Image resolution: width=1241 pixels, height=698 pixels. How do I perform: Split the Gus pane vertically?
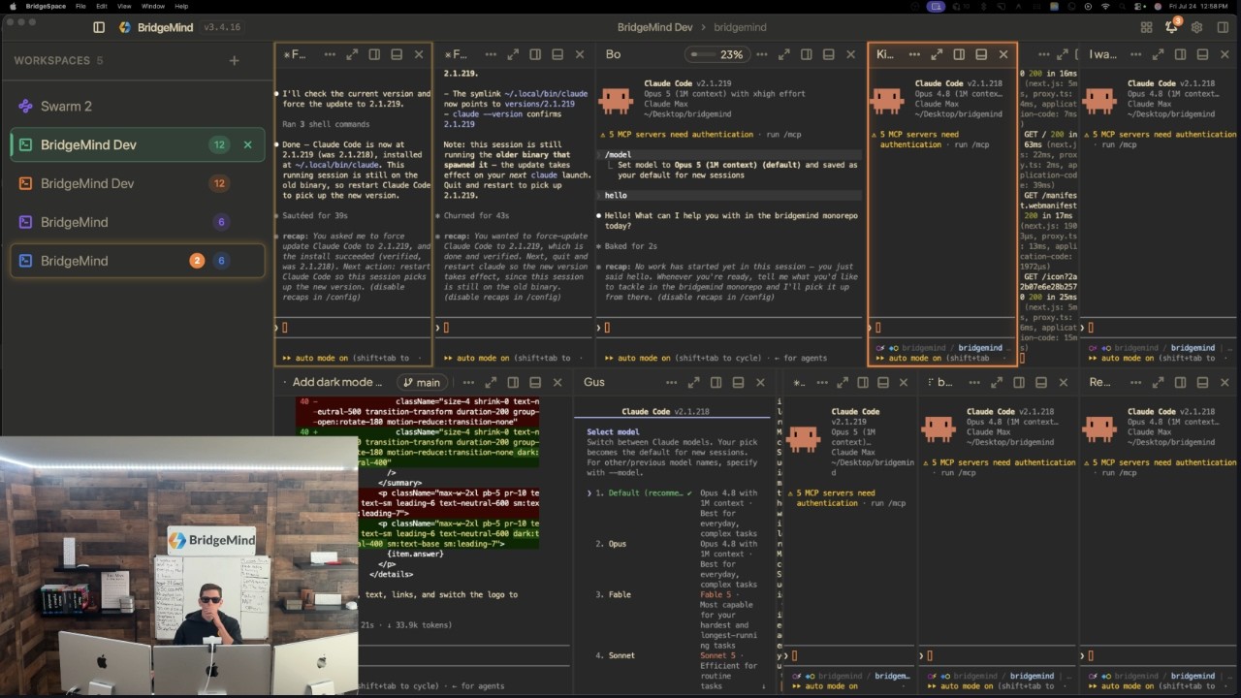pos(716,382)
